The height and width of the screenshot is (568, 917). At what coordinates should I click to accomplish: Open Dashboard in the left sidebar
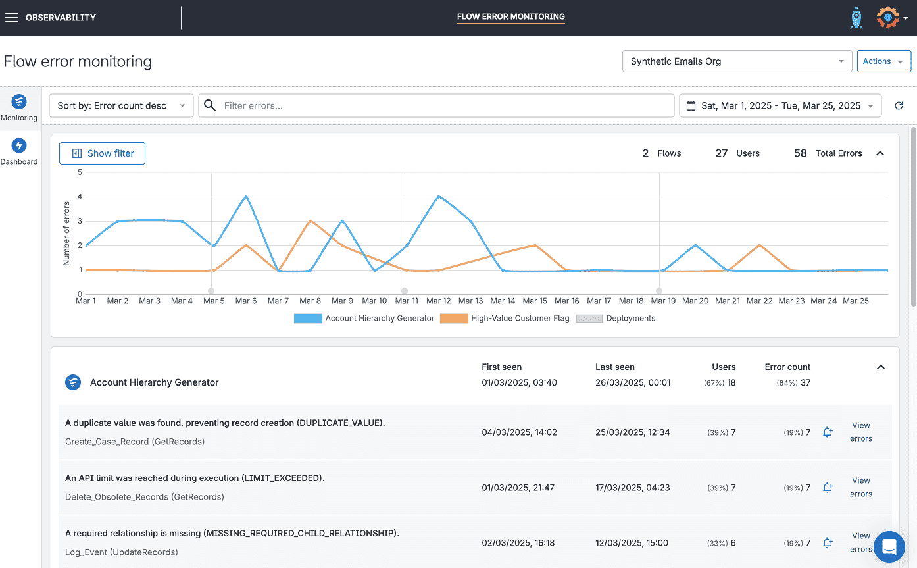[19, 151]
